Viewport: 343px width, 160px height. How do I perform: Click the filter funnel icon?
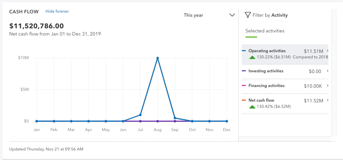tap(248, 15)
